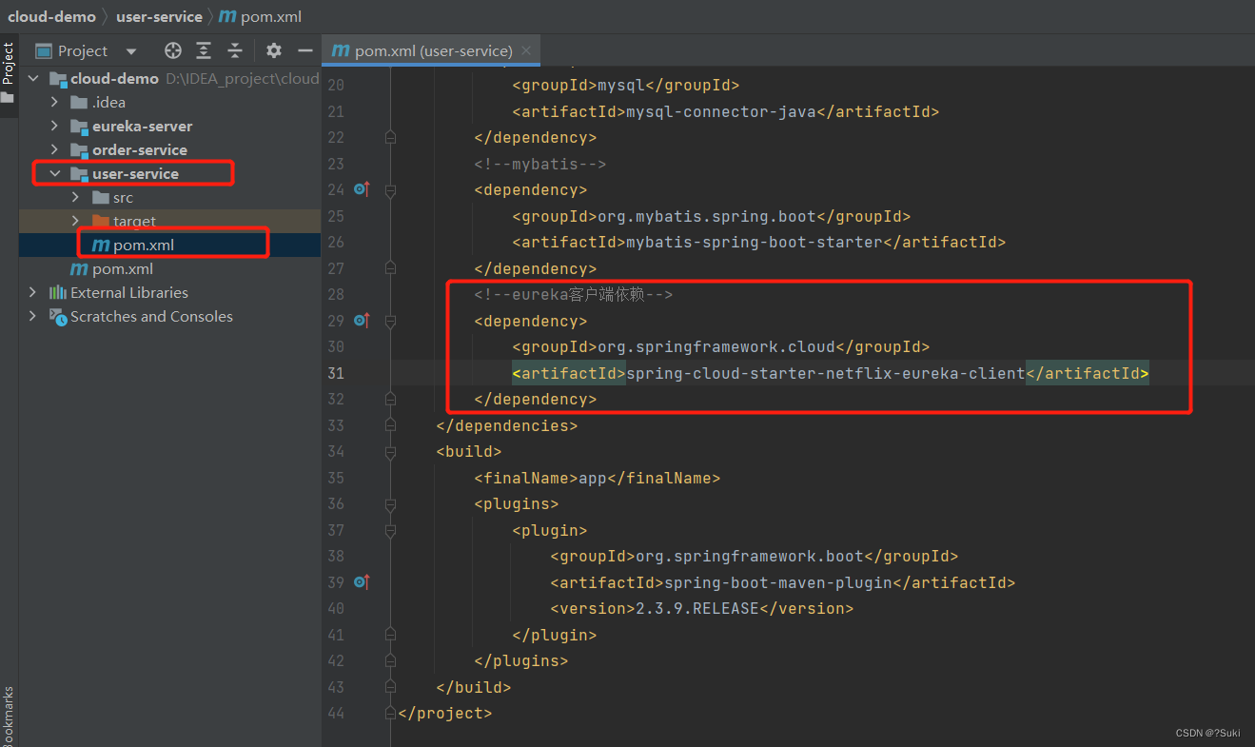Select the order-service row in tree
The height and width of the screenshot is (747, 1255).
point(170,149)
